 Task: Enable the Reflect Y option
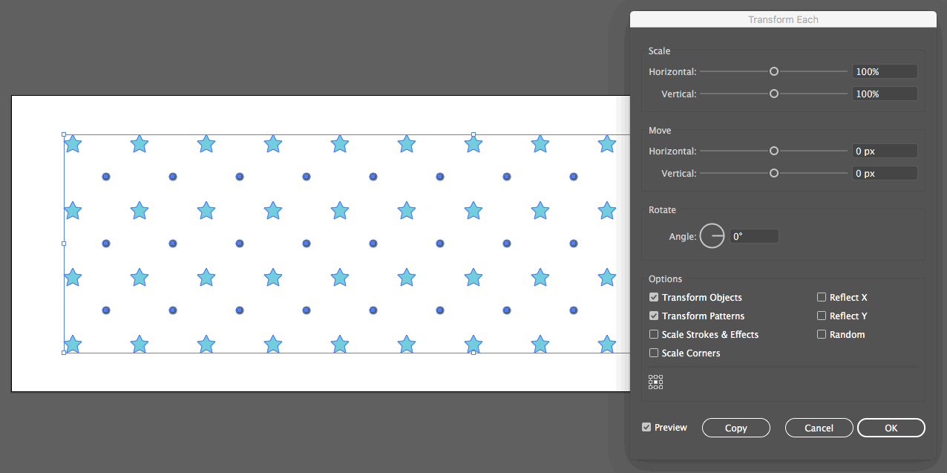click(x=822, y=316)
